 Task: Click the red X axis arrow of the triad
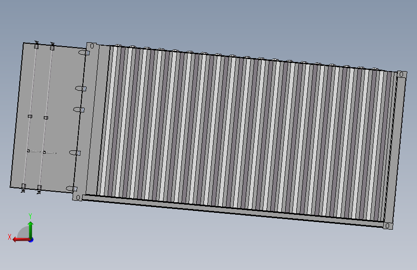tap(21, 240)
